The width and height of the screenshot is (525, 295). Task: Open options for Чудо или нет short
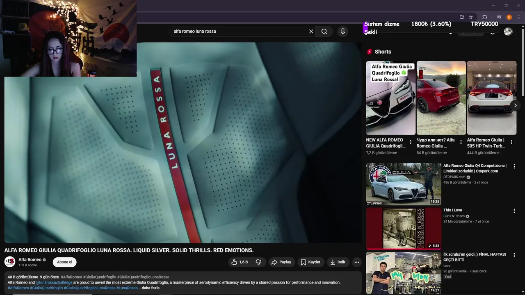pos(461,142)
